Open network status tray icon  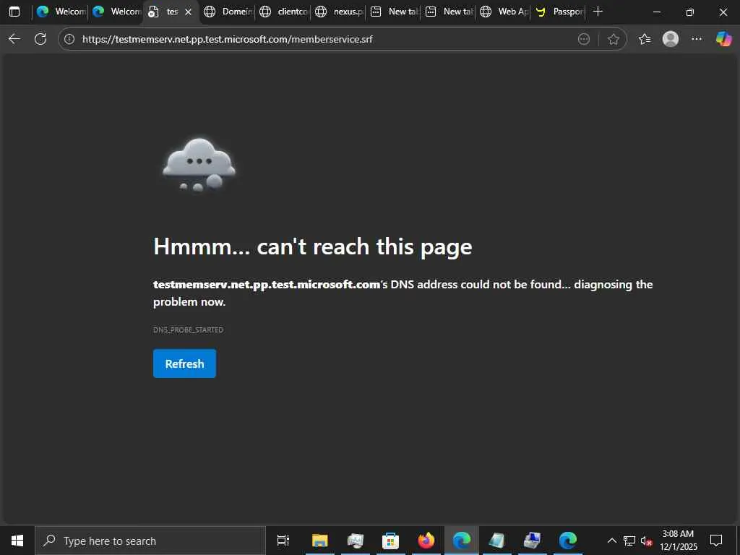point(629,541)
